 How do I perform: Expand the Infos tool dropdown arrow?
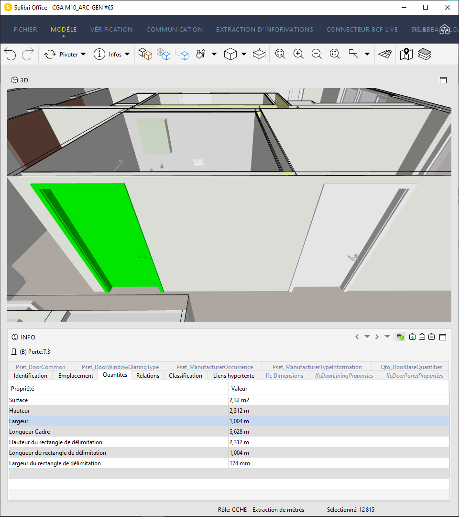click(x=127, y=54)
